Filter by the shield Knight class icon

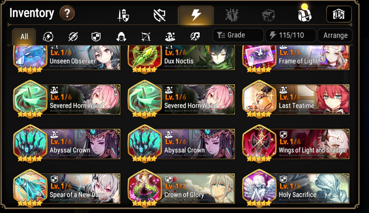coord(96,37)
